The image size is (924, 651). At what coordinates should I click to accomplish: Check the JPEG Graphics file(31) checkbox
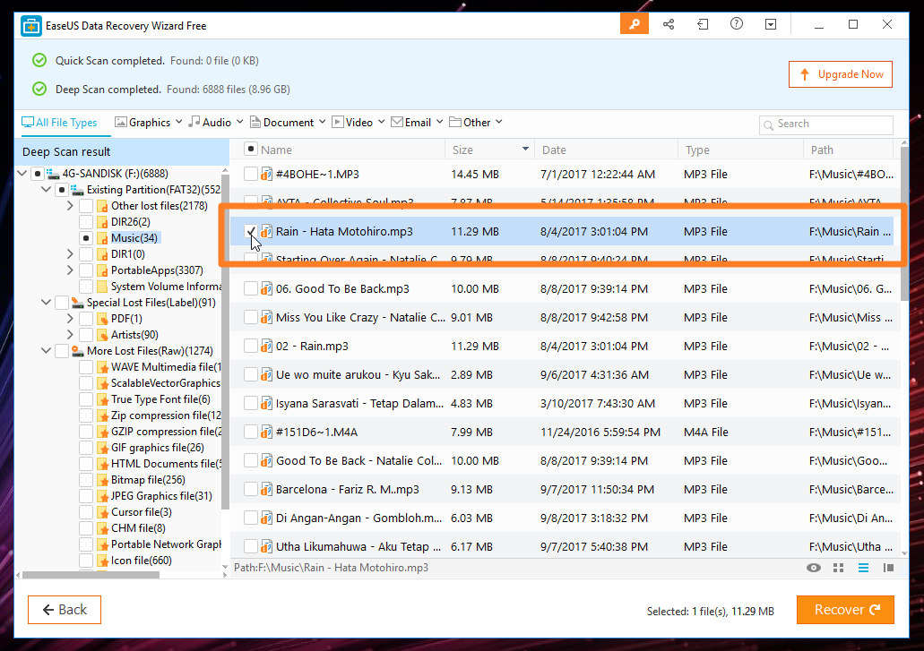click(x=86, y=496)
